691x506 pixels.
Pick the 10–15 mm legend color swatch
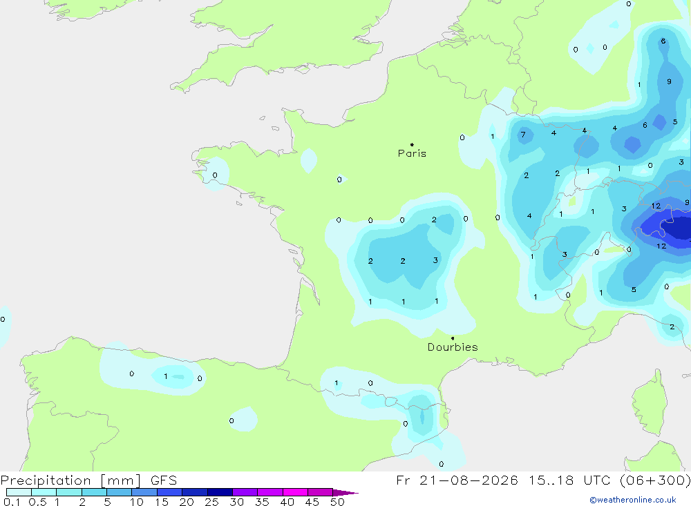tap(144, 492)
